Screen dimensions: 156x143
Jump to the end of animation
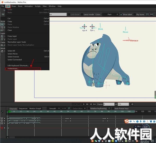click(91, 104)
